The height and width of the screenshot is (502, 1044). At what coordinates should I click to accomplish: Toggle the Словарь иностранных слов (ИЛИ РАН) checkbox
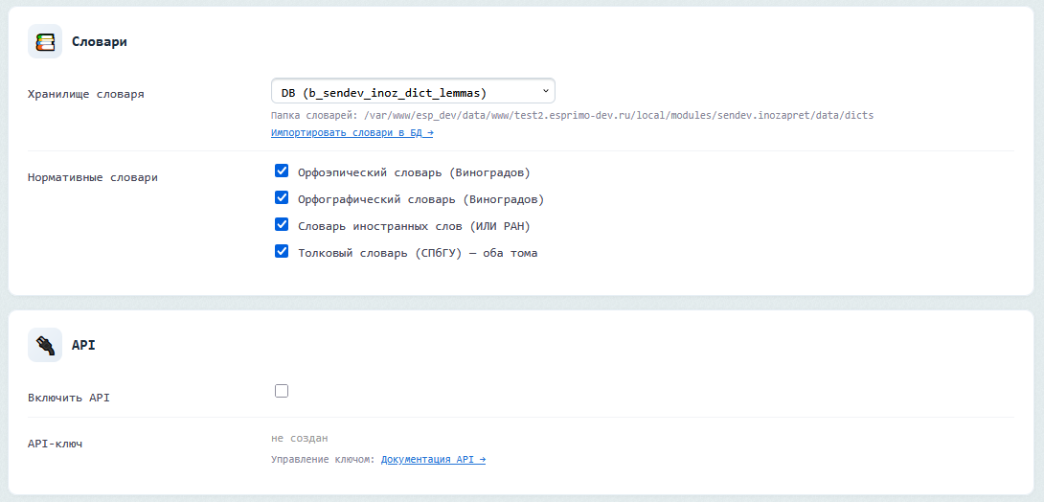[282, 225]
